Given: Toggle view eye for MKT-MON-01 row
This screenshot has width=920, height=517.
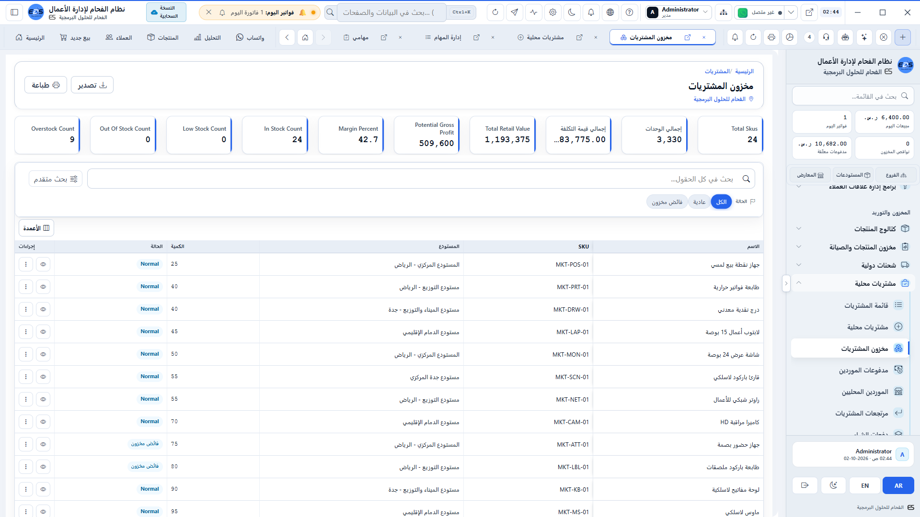Looking at the screenshot, I should [x=43, y=354].
